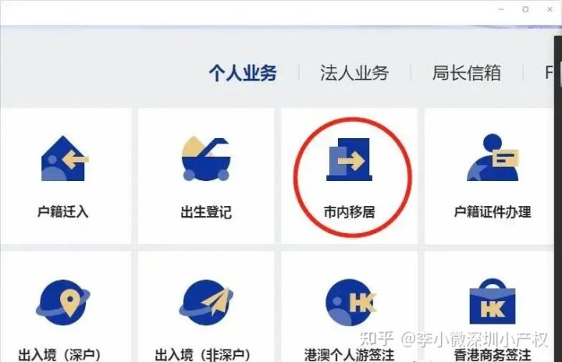Switch to the 法人业务 tab

pyautogui.click(x=354, y=73)
